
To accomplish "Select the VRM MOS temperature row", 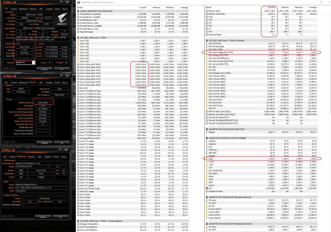I will (261, 153).
